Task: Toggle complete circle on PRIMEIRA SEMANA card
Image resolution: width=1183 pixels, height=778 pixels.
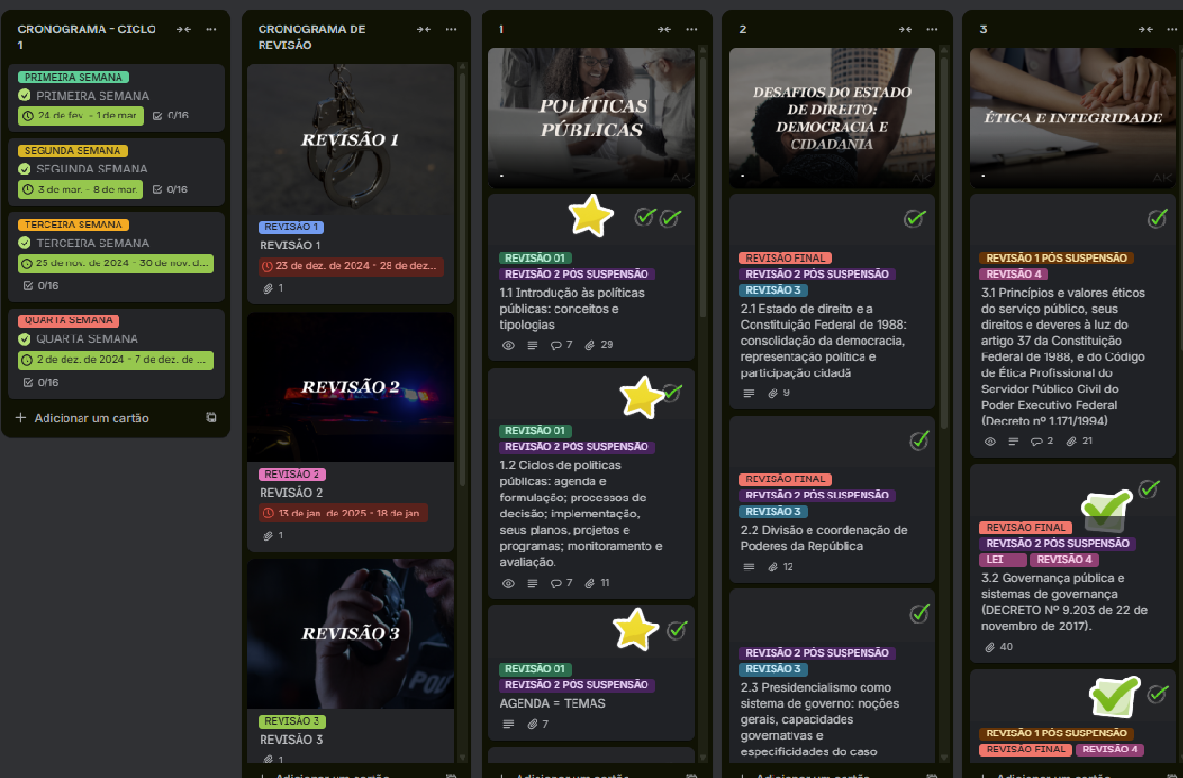Action: point(25,96)
